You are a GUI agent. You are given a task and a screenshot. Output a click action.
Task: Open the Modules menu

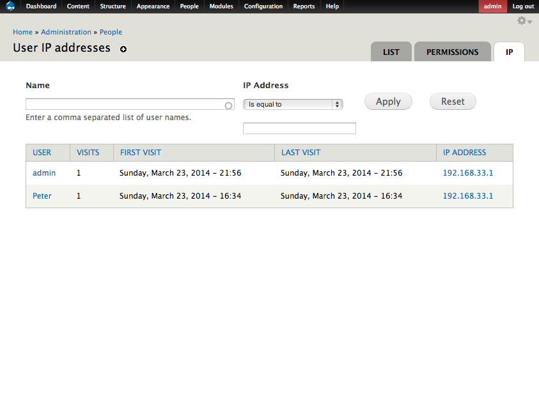pyautogui.click(x=221, y=6)
